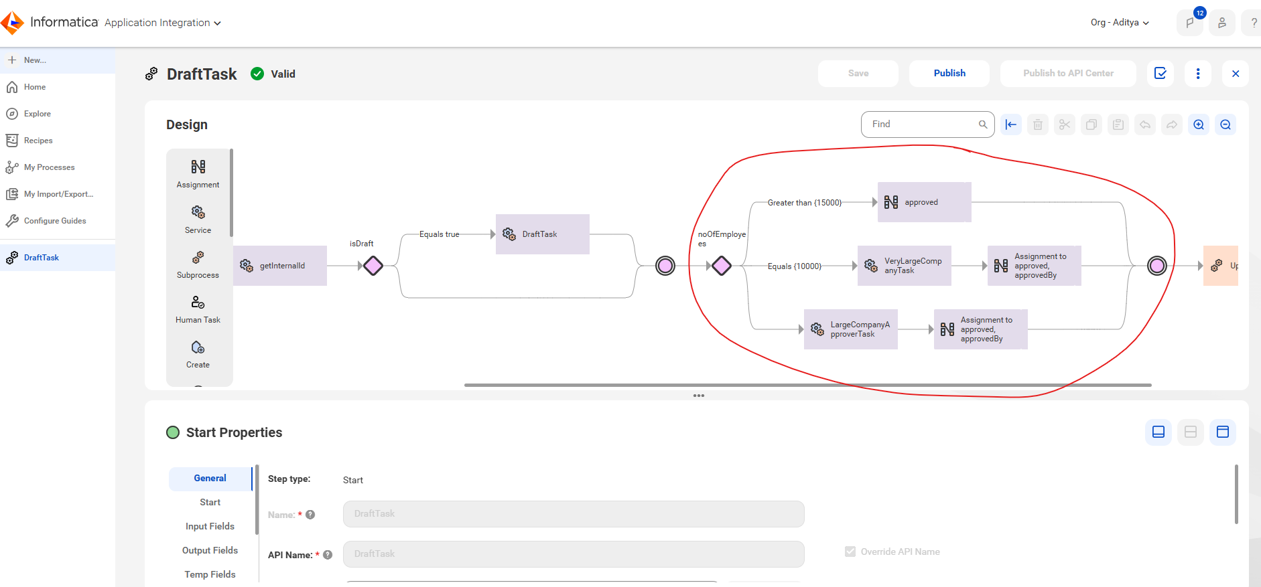The height and width of the screenshot is (587, 1261).
Task: Click the horizontal canvas scrollbar
Action: [x=807, y=385]
